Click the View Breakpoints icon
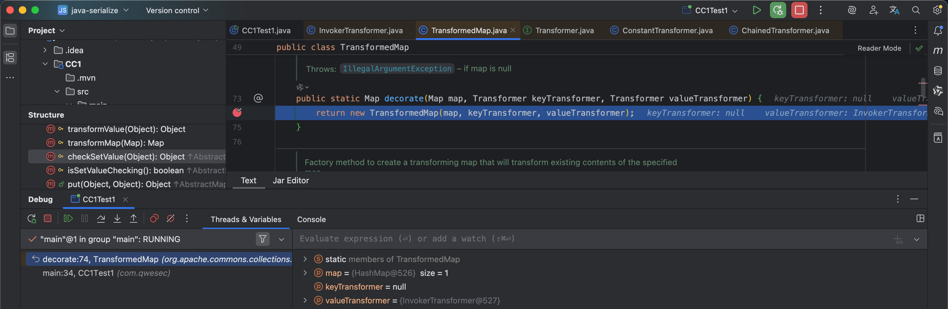This screenshot has height=309, width=948. 154,219
